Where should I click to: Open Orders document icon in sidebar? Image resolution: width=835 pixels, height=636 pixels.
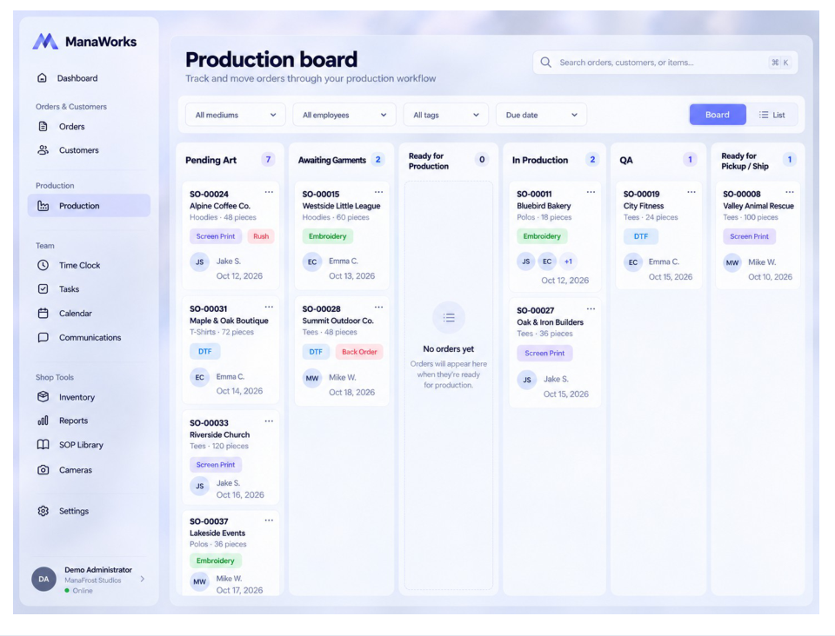pos(43,127)
